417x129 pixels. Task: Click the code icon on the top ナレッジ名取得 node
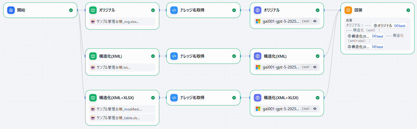click(174, 10)
